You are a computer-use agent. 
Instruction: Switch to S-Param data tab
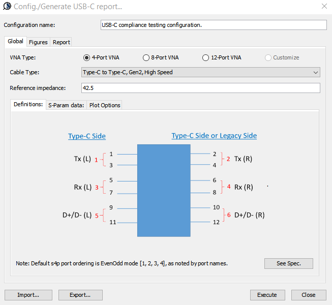[x=66, y=105]
